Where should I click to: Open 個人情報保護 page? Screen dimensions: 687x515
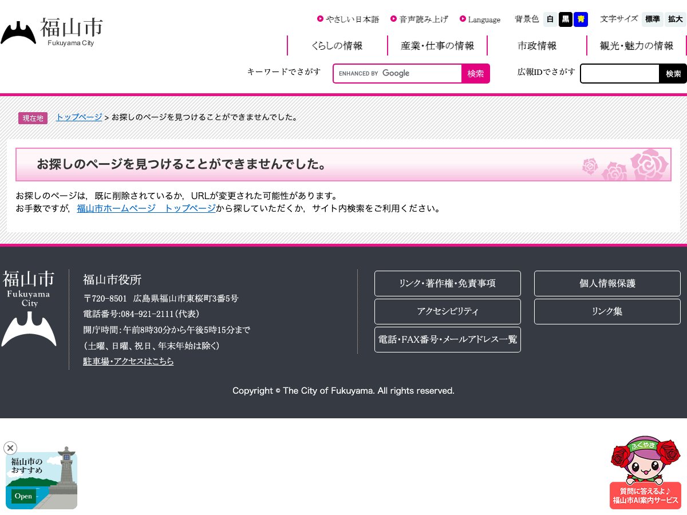[607, 283]
